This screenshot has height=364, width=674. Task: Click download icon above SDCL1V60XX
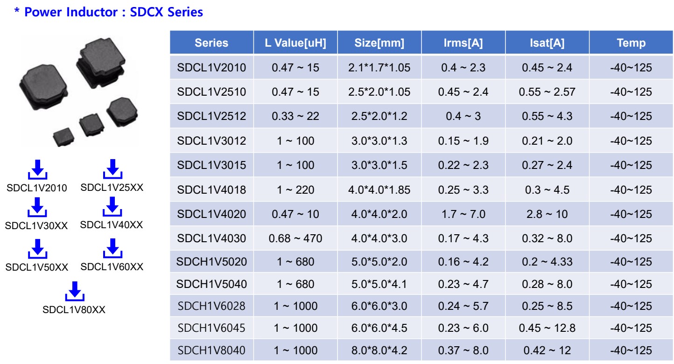point(112,249)
